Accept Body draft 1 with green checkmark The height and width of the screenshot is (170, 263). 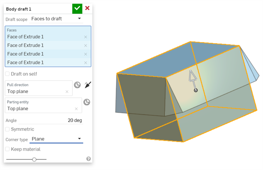[77, 9]
